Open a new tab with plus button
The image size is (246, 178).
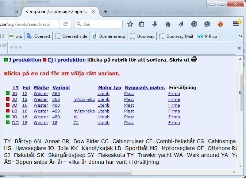tap(105, 11)
